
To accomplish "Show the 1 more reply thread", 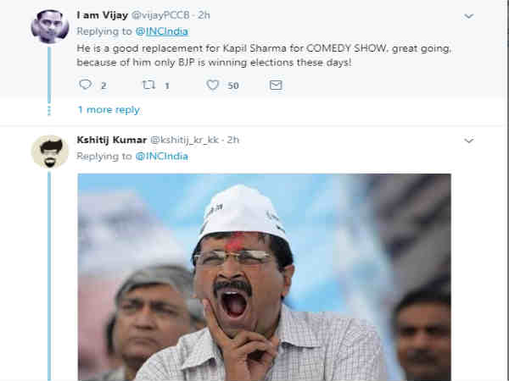I will 109,110.
